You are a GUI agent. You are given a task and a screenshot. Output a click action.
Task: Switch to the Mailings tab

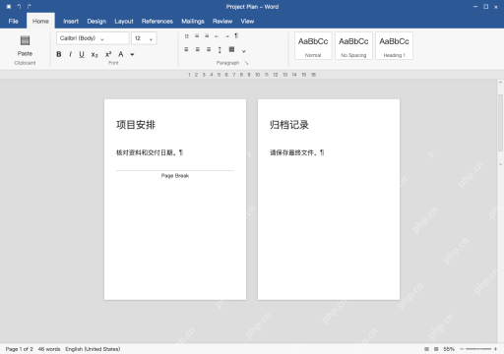click(x=193, y=22)
